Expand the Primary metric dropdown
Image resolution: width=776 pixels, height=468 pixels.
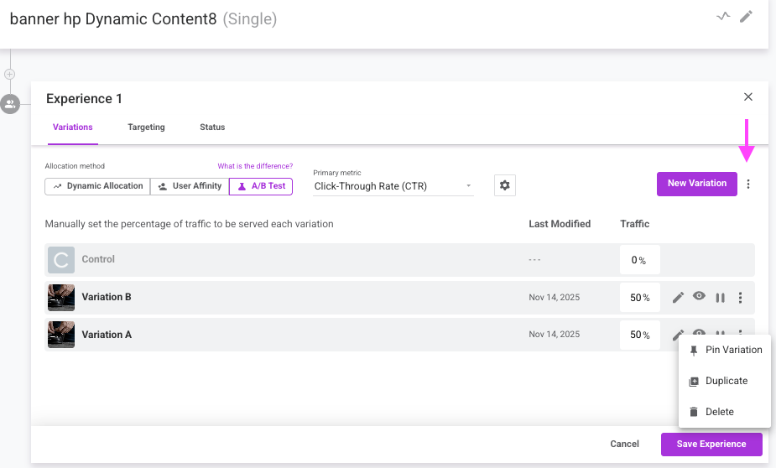coord(393,186)
